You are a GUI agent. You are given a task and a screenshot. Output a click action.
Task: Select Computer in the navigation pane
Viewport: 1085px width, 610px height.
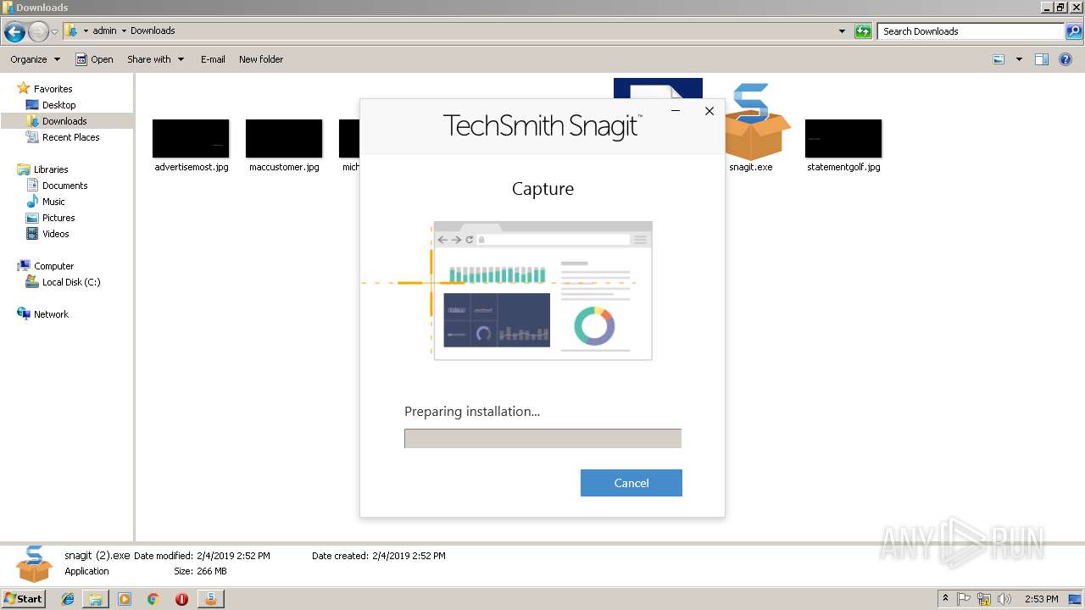coord(53,266)
